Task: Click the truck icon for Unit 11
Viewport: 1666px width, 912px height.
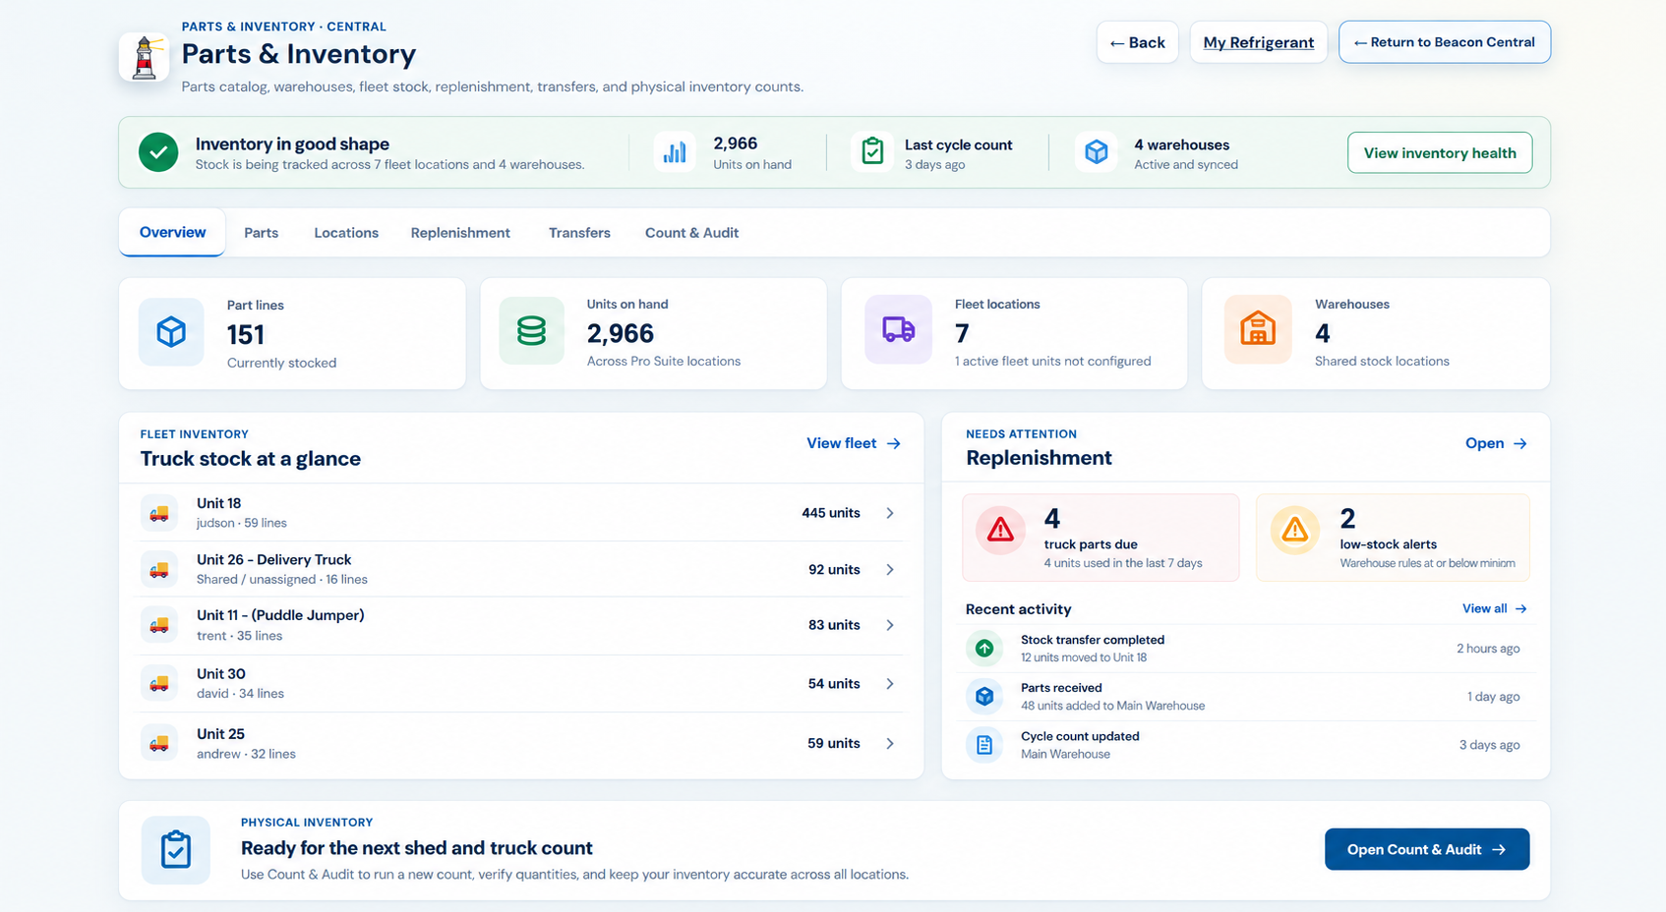Action: pyautogui.click(x=159, y=625)
